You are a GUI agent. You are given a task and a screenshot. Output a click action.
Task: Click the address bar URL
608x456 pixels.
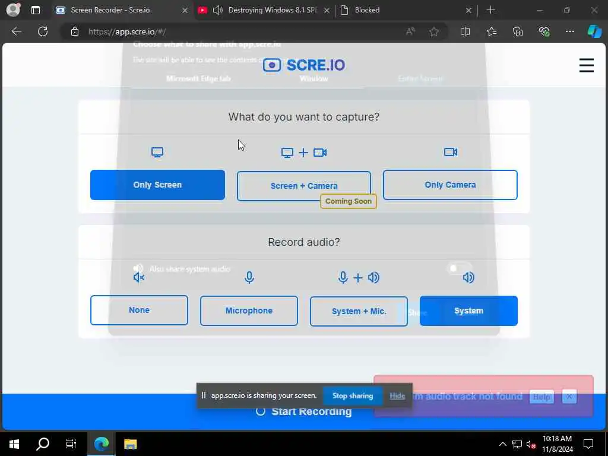pyautogui.click(x=127, y=32)
